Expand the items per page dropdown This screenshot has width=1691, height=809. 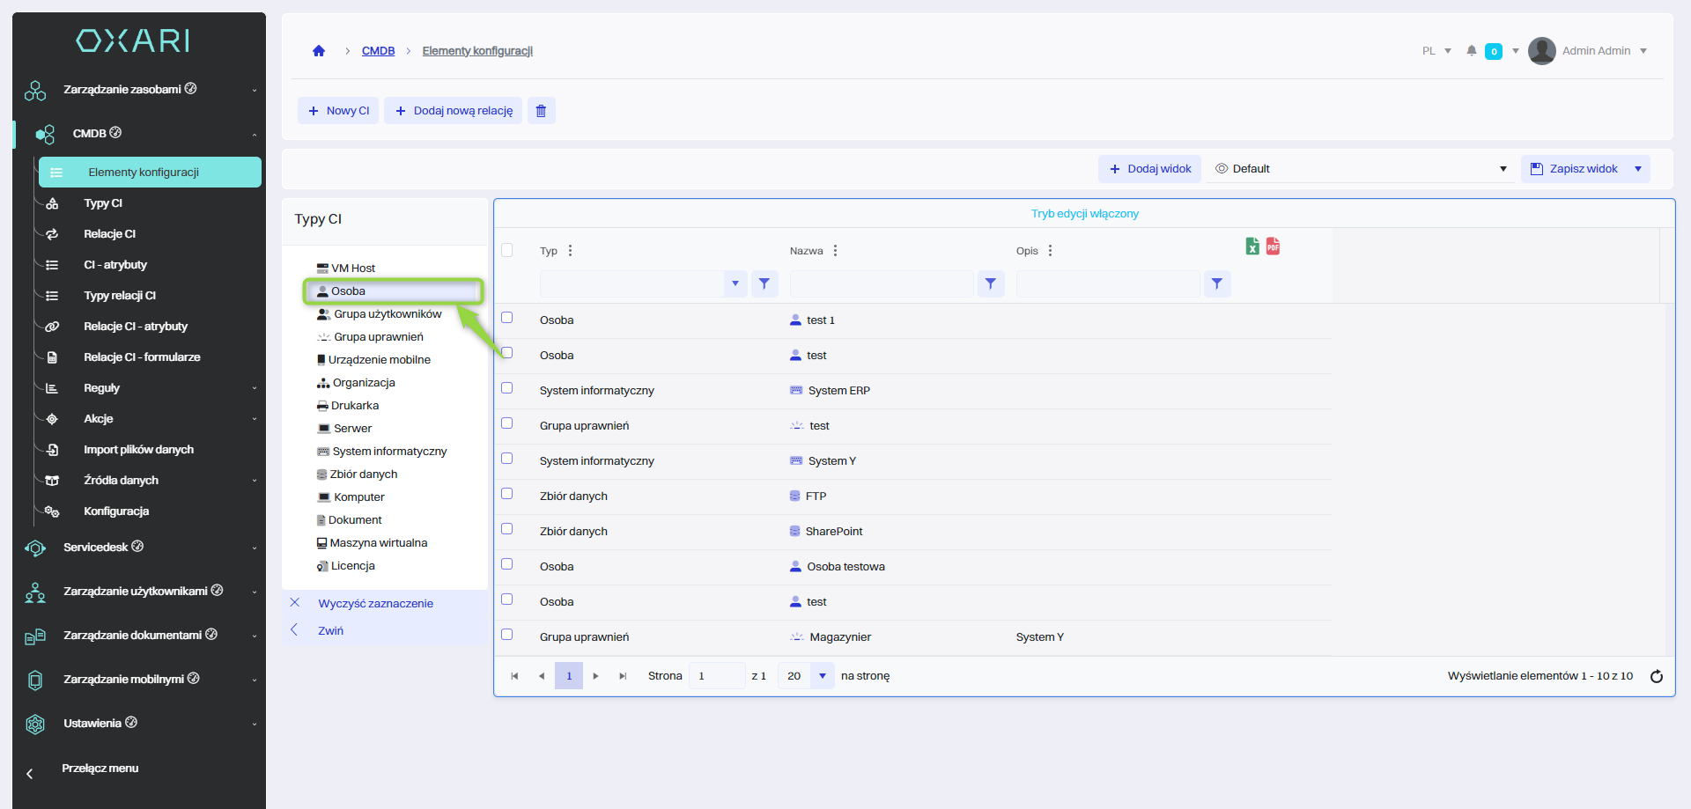822,676
